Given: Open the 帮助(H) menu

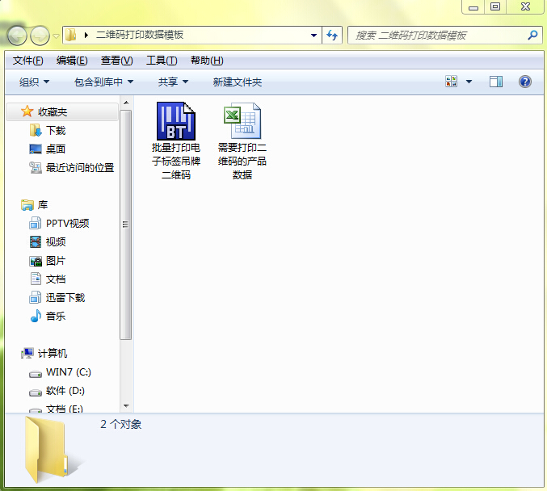Looking at the screenshot, I should (207, 61).
